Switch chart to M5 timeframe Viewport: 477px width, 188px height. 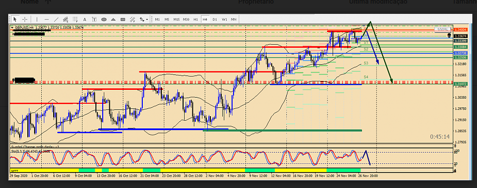(167, 20)
